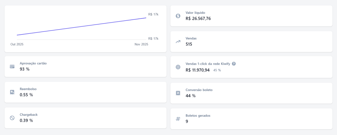Click the Boletos gerados label

point(198,116)
